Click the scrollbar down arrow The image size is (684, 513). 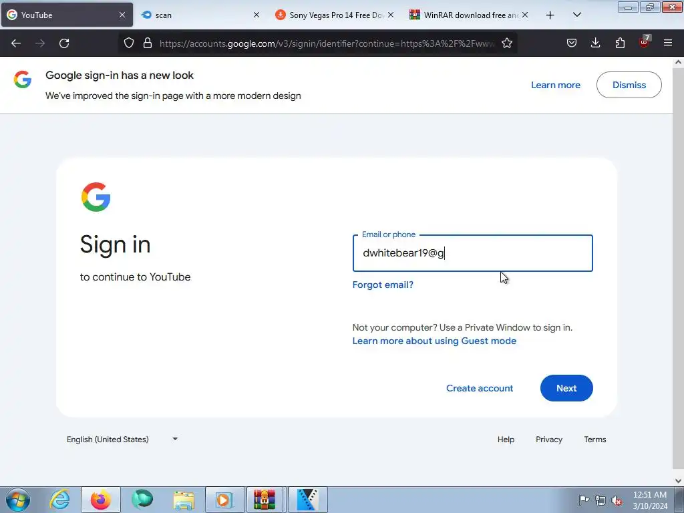[678, 481]
